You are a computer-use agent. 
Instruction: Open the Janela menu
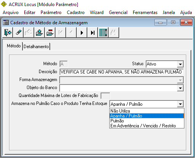click(x=169, y=13)
